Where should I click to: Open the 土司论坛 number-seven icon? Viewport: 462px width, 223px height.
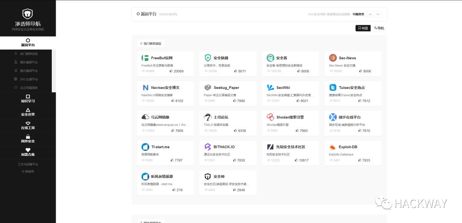[208, 117]
